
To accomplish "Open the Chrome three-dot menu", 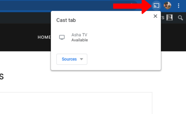I will point(179,6).
